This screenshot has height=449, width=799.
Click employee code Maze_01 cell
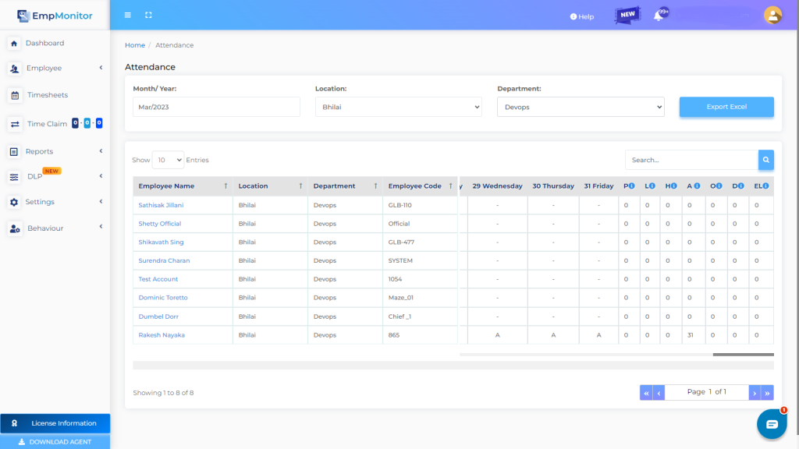click(x=420, y=297)
